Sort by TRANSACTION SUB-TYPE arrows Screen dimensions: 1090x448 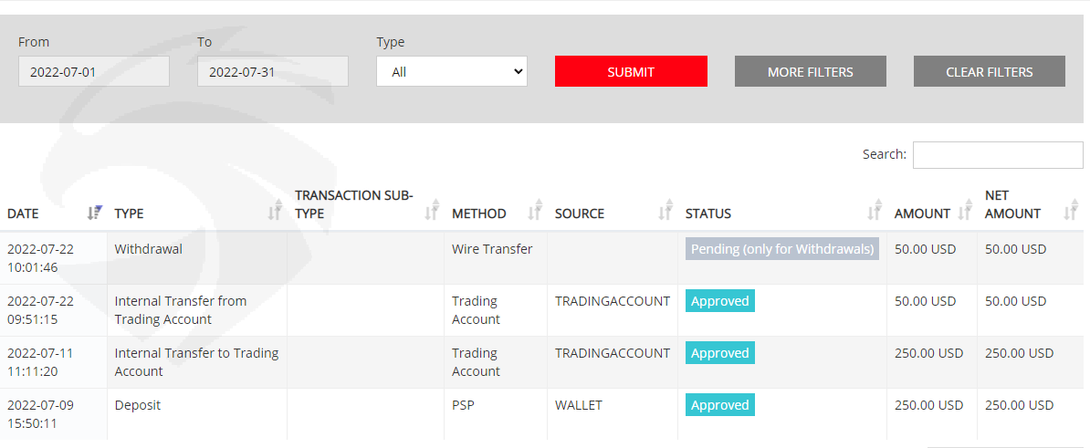(431, 209)
